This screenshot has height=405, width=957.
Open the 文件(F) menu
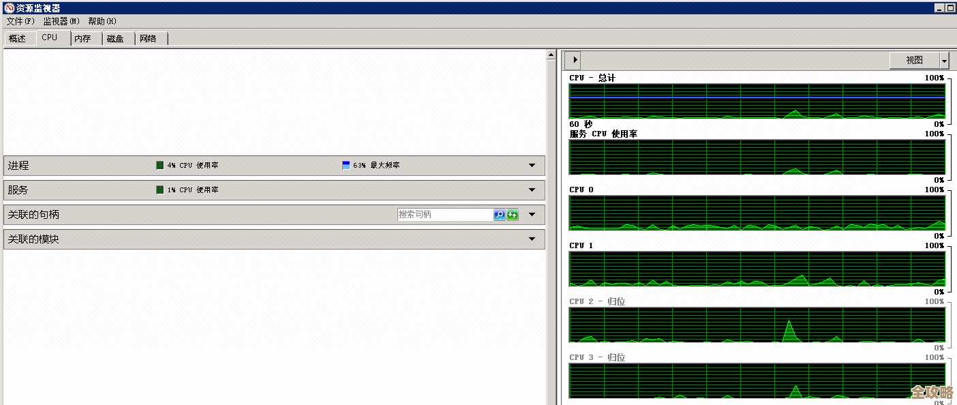[20, 21]
